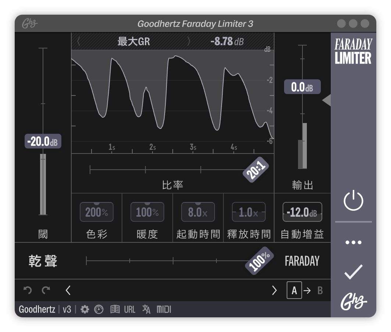
Task: Go to next preset arrow
Action: [274, 290]
